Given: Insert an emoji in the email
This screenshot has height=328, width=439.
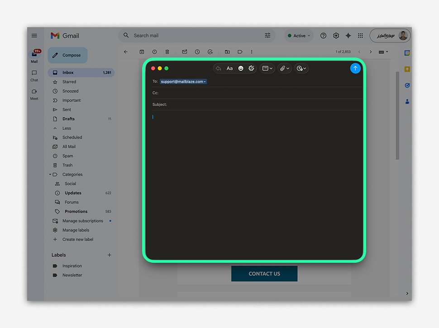Looking at the screenshot, I should [x=240, y=68].
